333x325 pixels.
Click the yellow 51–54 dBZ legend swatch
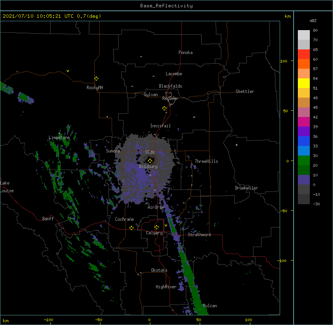tap(304, 83)
